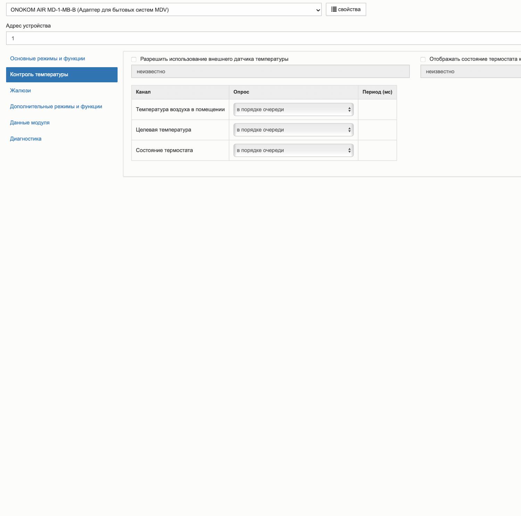Image resolution: width=521 pixels, height=516 pixels.
Task: Click the неизвестно field under thermostat state option
Action: pos(471,71)
